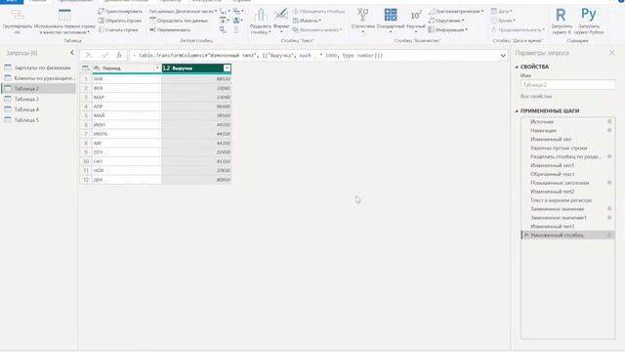Click the formula bar cancel (X) icon
This screenshot has height=352, width=625.
click(x=89, y=55)
